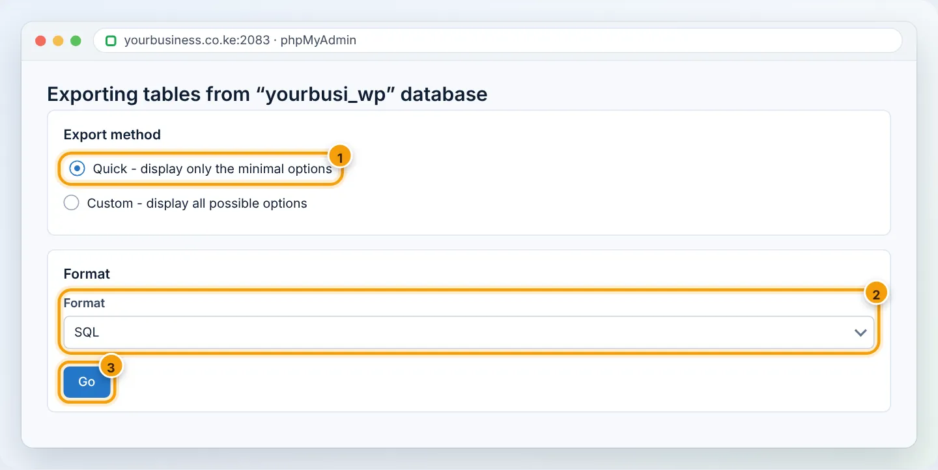938x470 pixels.
Task: Select the Quick export method radio button
Action: [x=77, y=169]
